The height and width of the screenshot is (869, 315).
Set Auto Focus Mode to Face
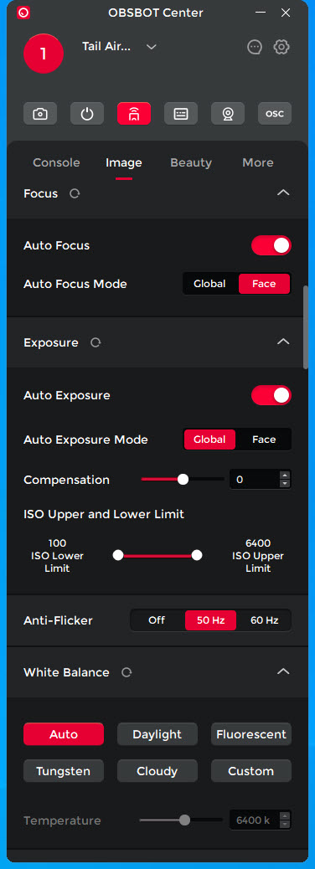click(x=264, y=284)
